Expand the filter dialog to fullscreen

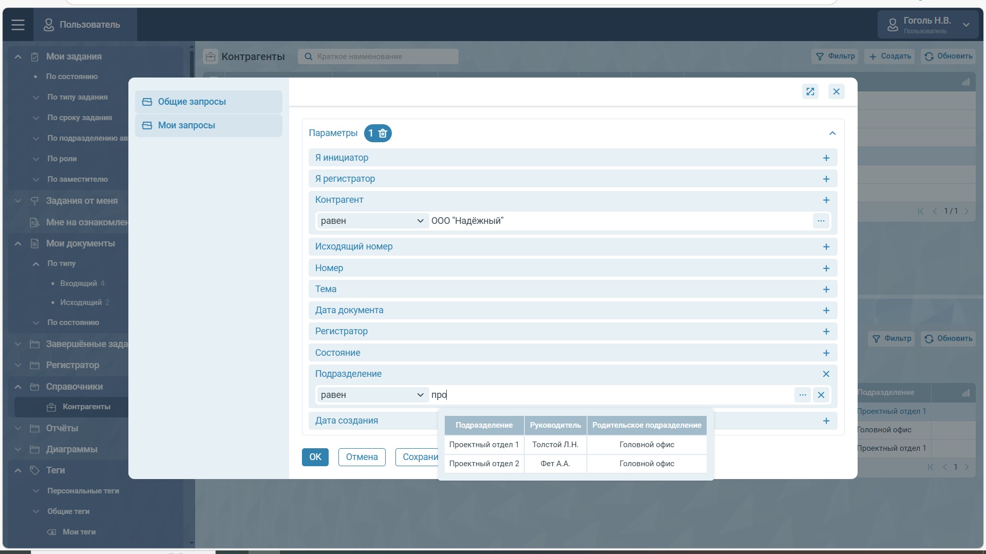[810, 91]
